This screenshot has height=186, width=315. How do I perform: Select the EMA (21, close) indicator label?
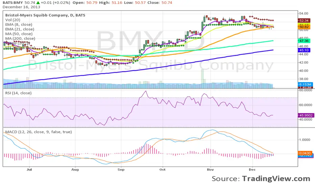coord(20,29)
